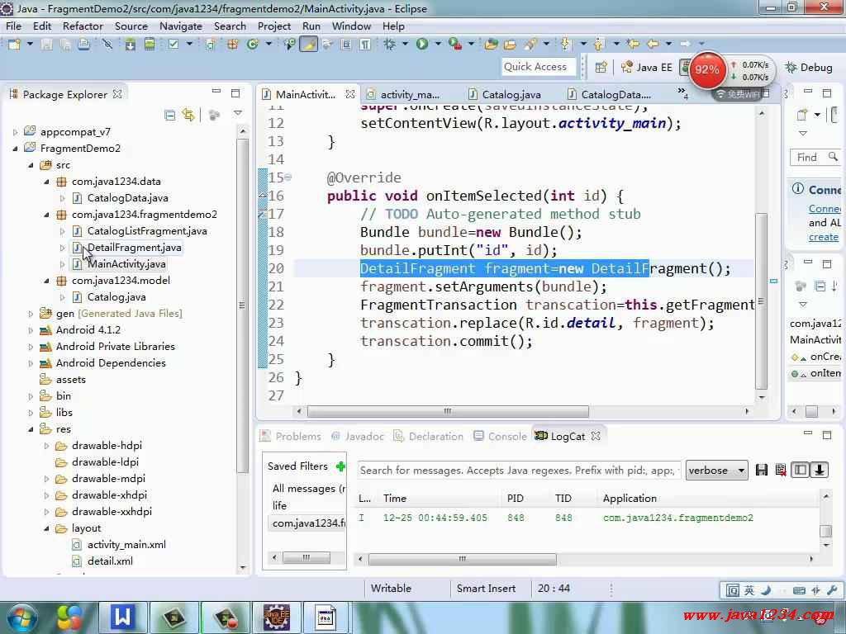Expand the appcompat_v7 project

click(15, 131)
